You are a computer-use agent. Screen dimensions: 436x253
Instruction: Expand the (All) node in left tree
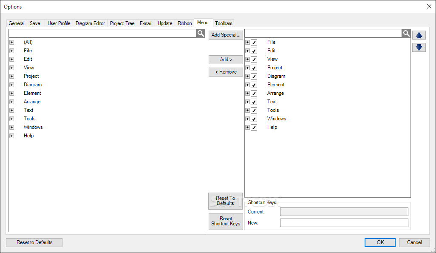click(x=11, y=42)
